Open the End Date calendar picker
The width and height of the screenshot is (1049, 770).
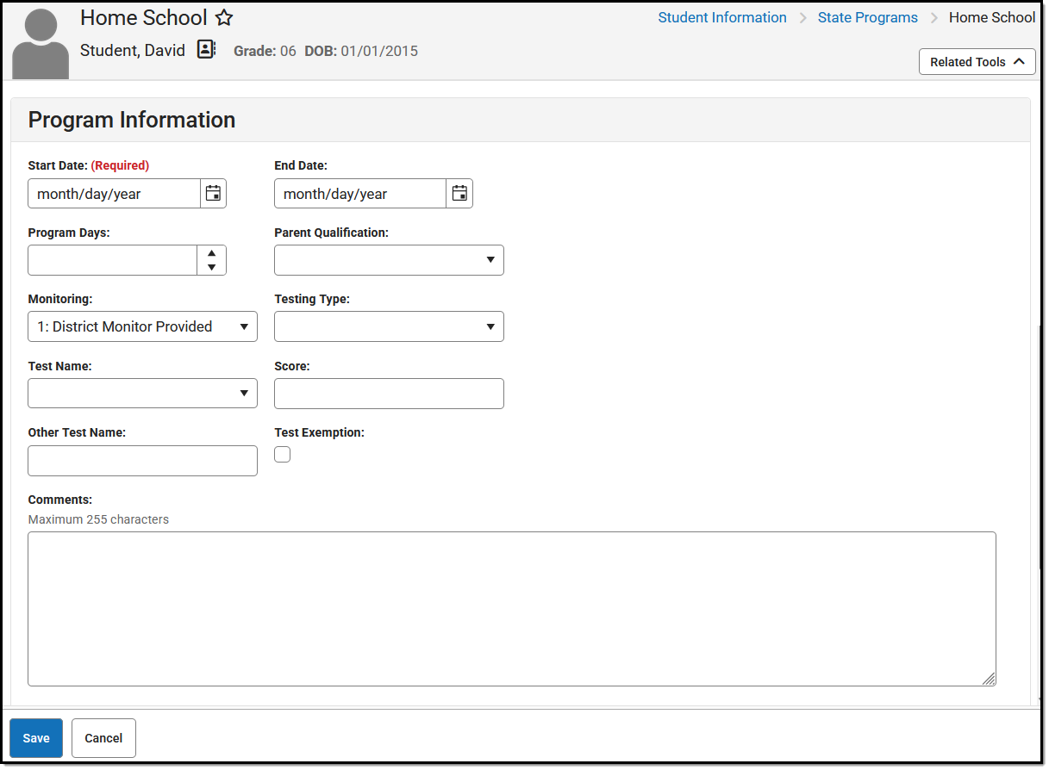(459, 193)
